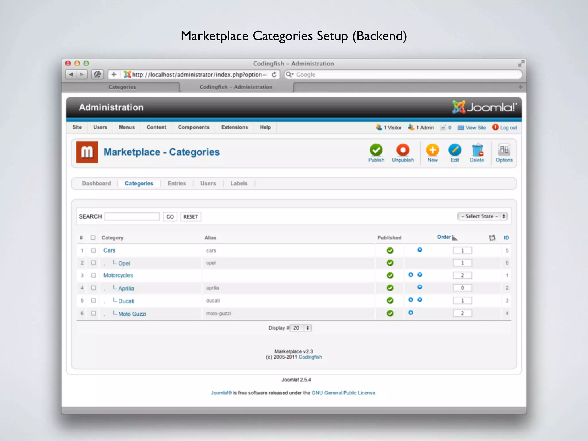The width and height of the screenshot is (588, 441).
Task: Move Ducati category up in order
Action: [x=411, y=300]
